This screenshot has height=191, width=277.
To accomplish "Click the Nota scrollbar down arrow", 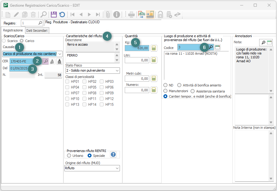I will [271, 91].
